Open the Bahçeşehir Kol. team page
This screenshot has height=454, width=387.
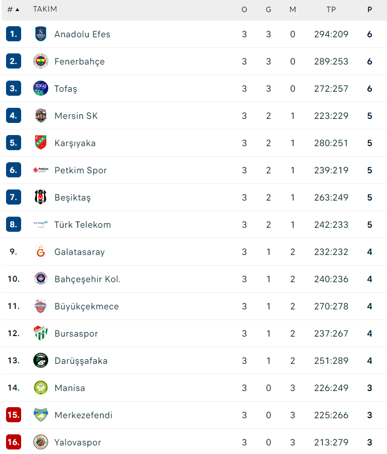point(87,279)
